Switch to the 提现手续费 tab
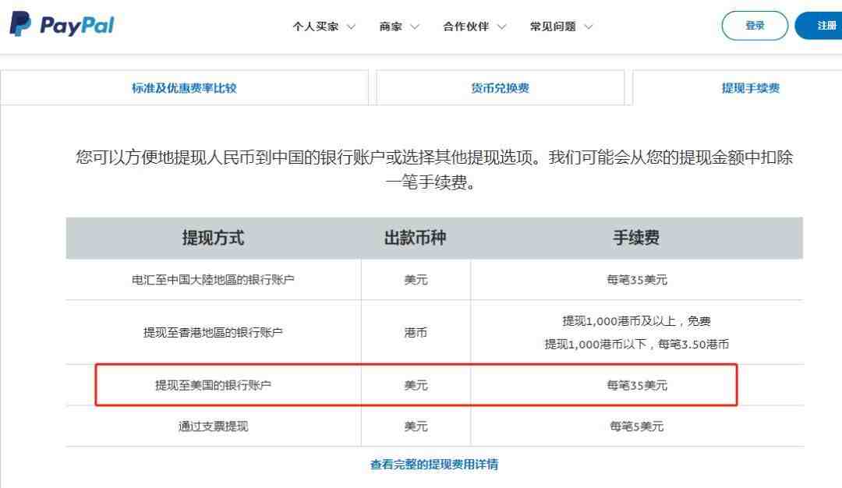The width and height of the screenshot is (842, 488). click(738, 87)
